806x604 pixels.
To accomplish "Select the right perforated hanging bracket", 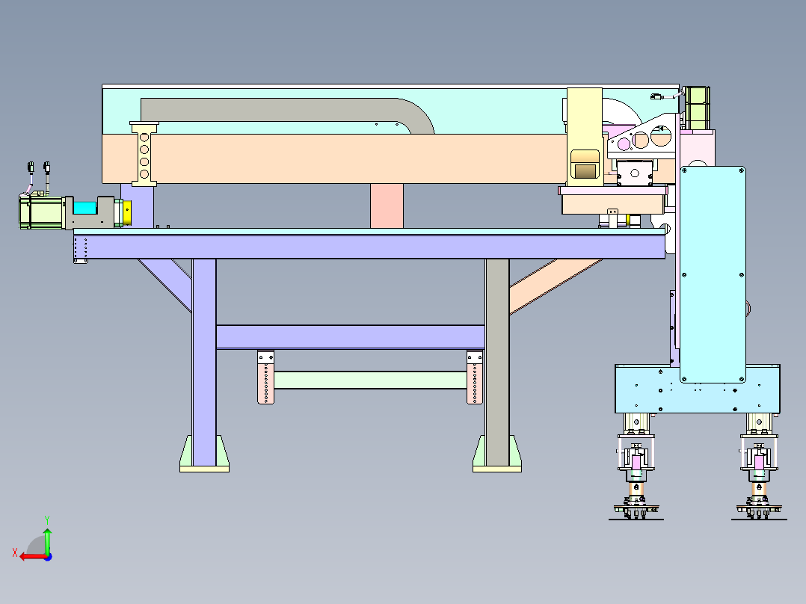I will [x=475, y=377].
